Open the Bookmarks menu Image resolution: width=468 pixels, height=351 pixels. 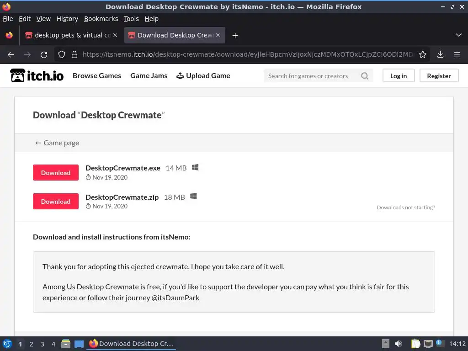point(101,19)
